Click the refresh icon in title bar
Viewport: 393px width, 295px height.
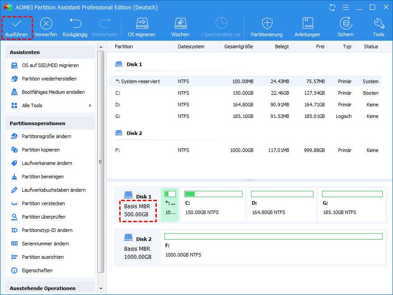332,8
